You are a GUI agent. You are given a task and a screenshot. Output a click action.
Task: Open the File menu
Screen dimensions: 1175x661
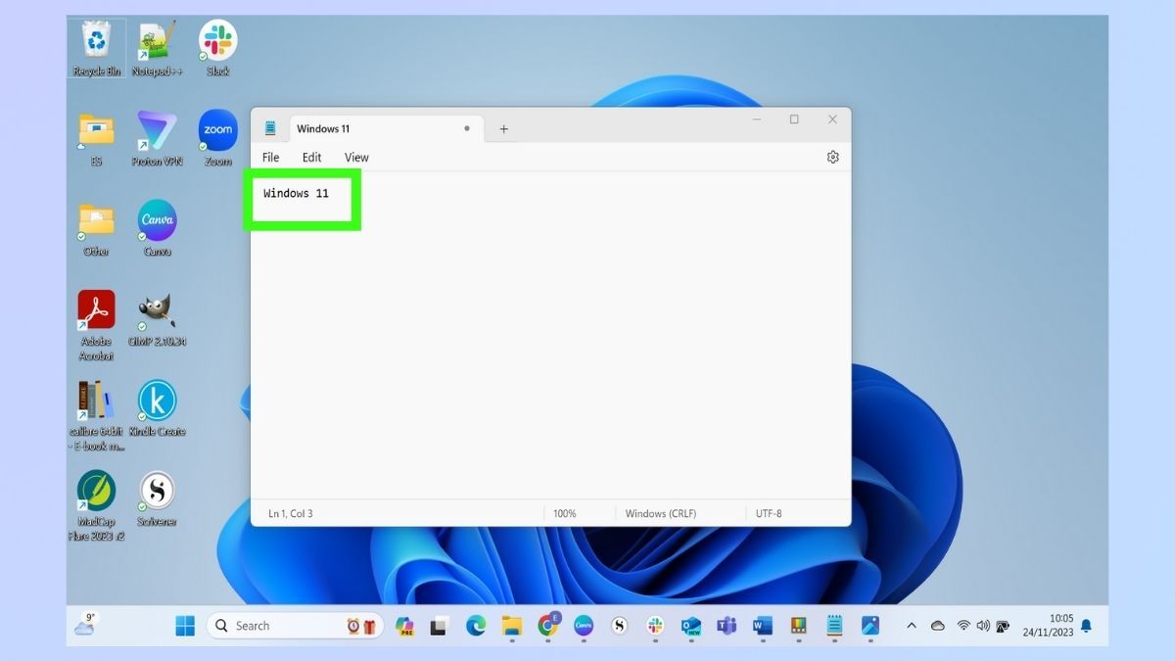(x=270, y=157)
